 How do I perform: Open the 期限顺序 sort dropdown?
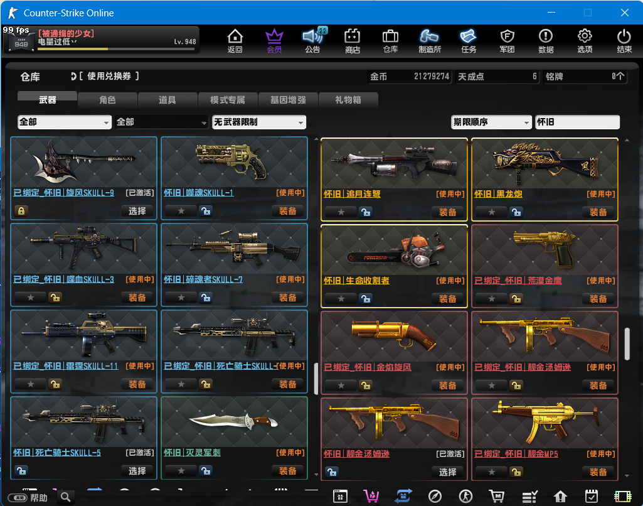pos(491,122)
